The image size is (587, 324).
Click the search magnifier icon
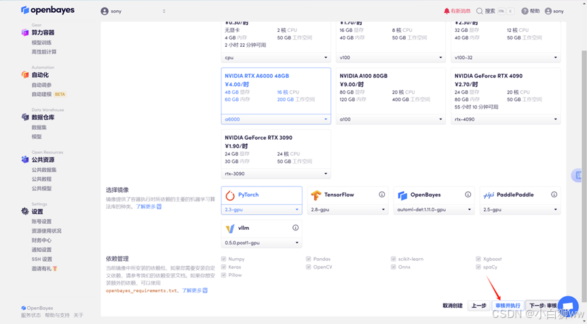(479, 12)
